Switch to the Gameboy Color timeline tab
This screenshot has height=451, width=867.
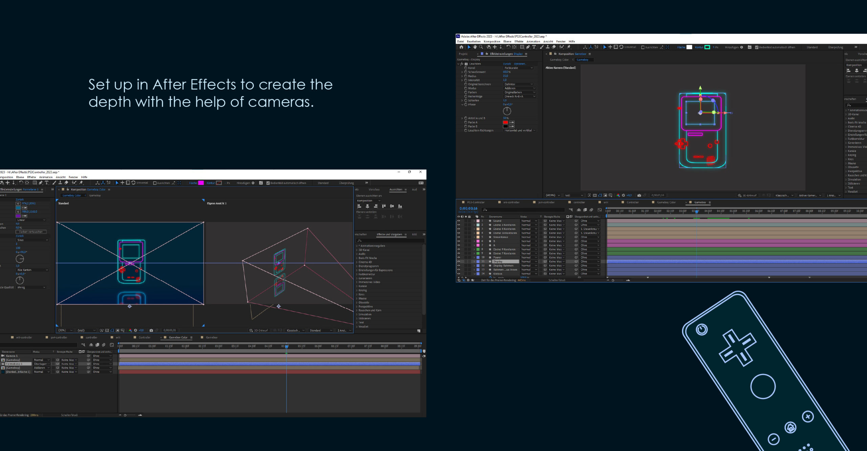tap(666, 202)
